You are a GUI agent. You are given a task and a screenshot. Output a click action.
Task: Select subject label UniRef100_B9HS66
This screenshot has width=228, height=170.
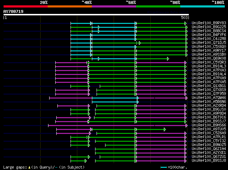tap(209, 125)
